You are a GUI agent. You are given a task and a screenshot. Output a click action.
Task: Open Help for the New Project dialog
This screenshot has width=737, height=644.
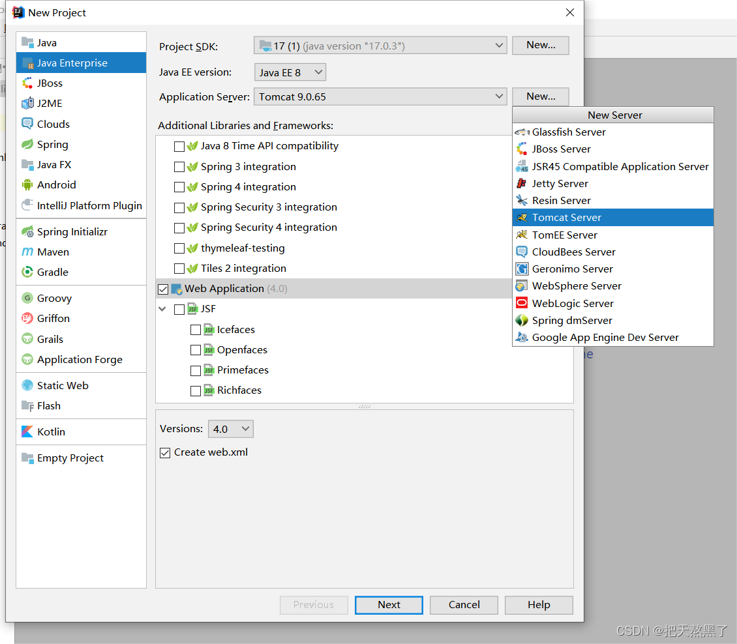(539, 605)
